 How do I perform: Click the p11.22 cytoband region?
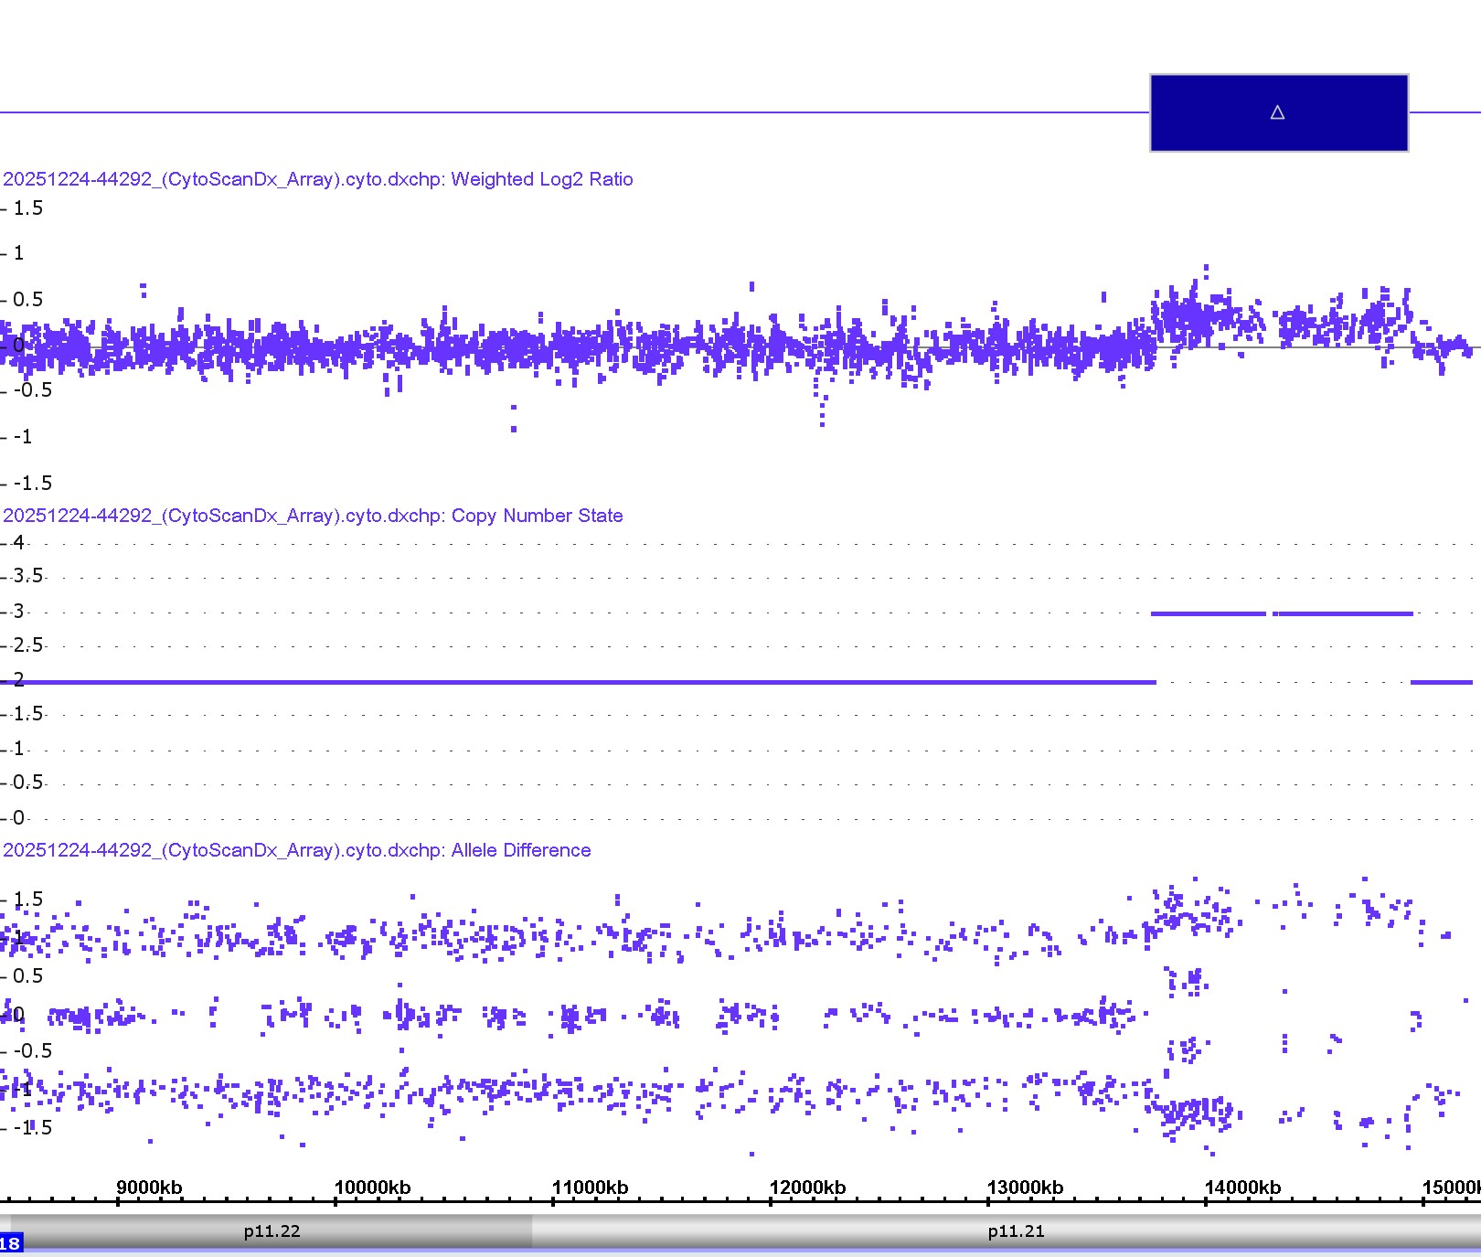pyautogui.click(x=272, y=1231)
